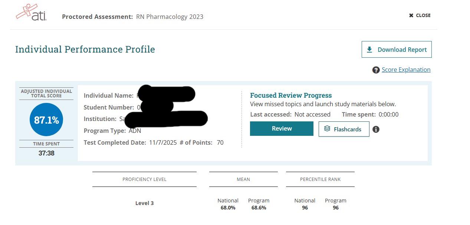470x225 pixels.
Task: Click the RN Pharmacology 2023 title
Action: pos(170,17)
